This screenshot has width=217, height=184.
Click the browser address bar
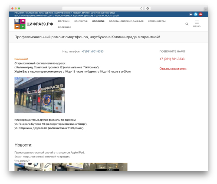pyautogui.click(x=103, y=8)
